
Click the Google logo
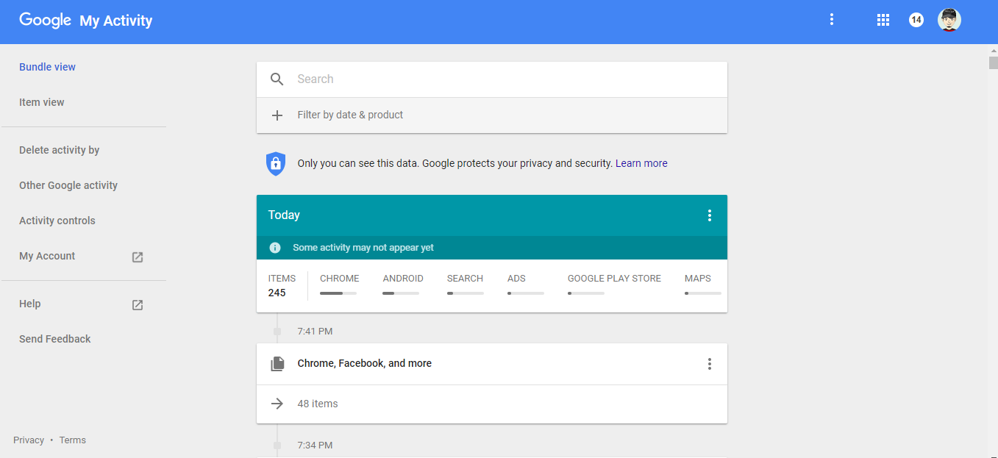tap(45, 20)
